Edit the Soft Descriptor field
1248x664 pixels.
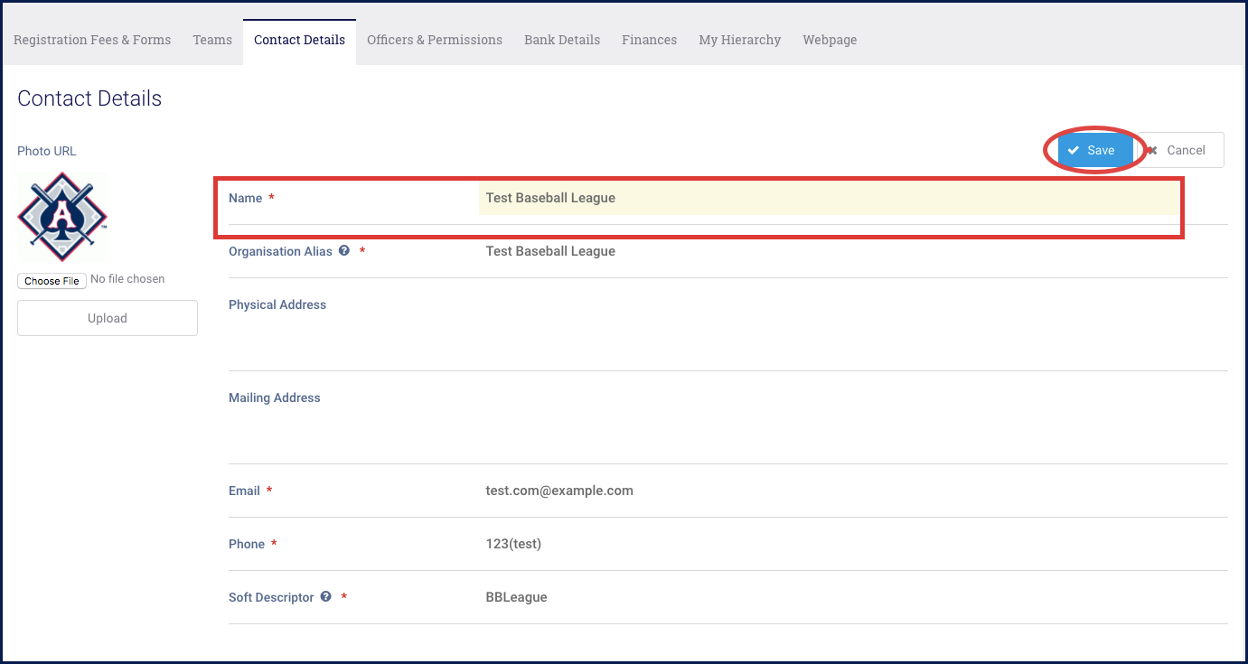click(852, 597)
